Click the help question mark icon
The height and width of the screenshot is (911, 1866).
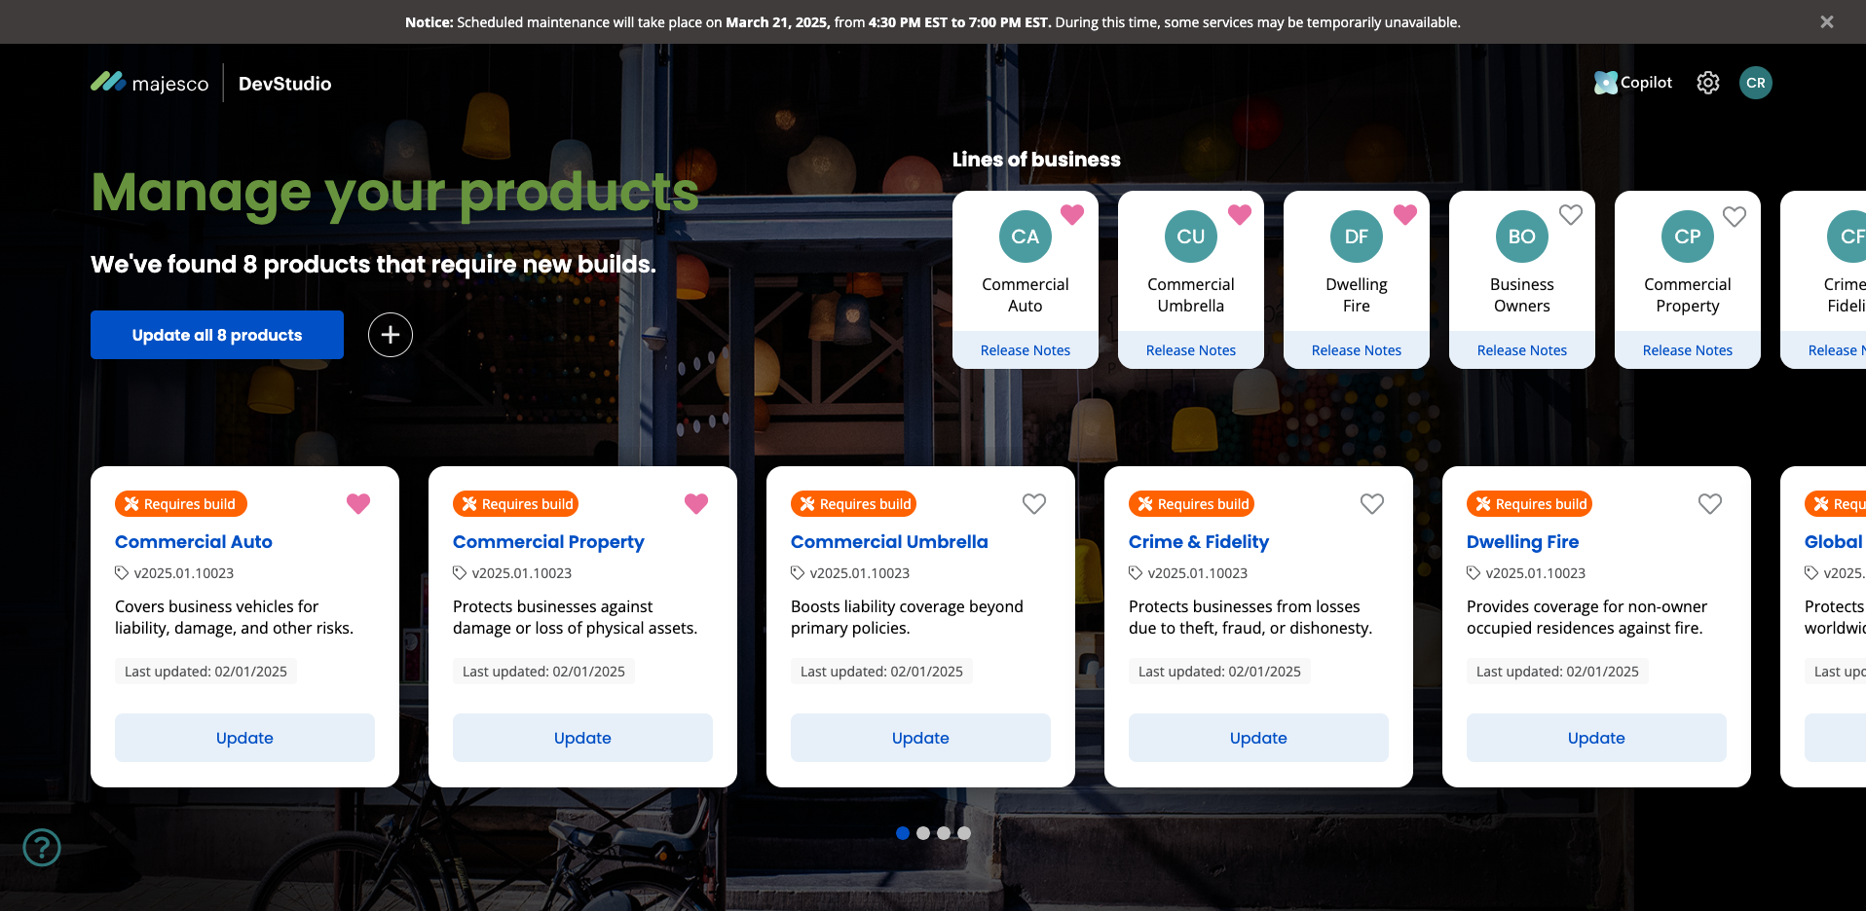pos(42,847)
